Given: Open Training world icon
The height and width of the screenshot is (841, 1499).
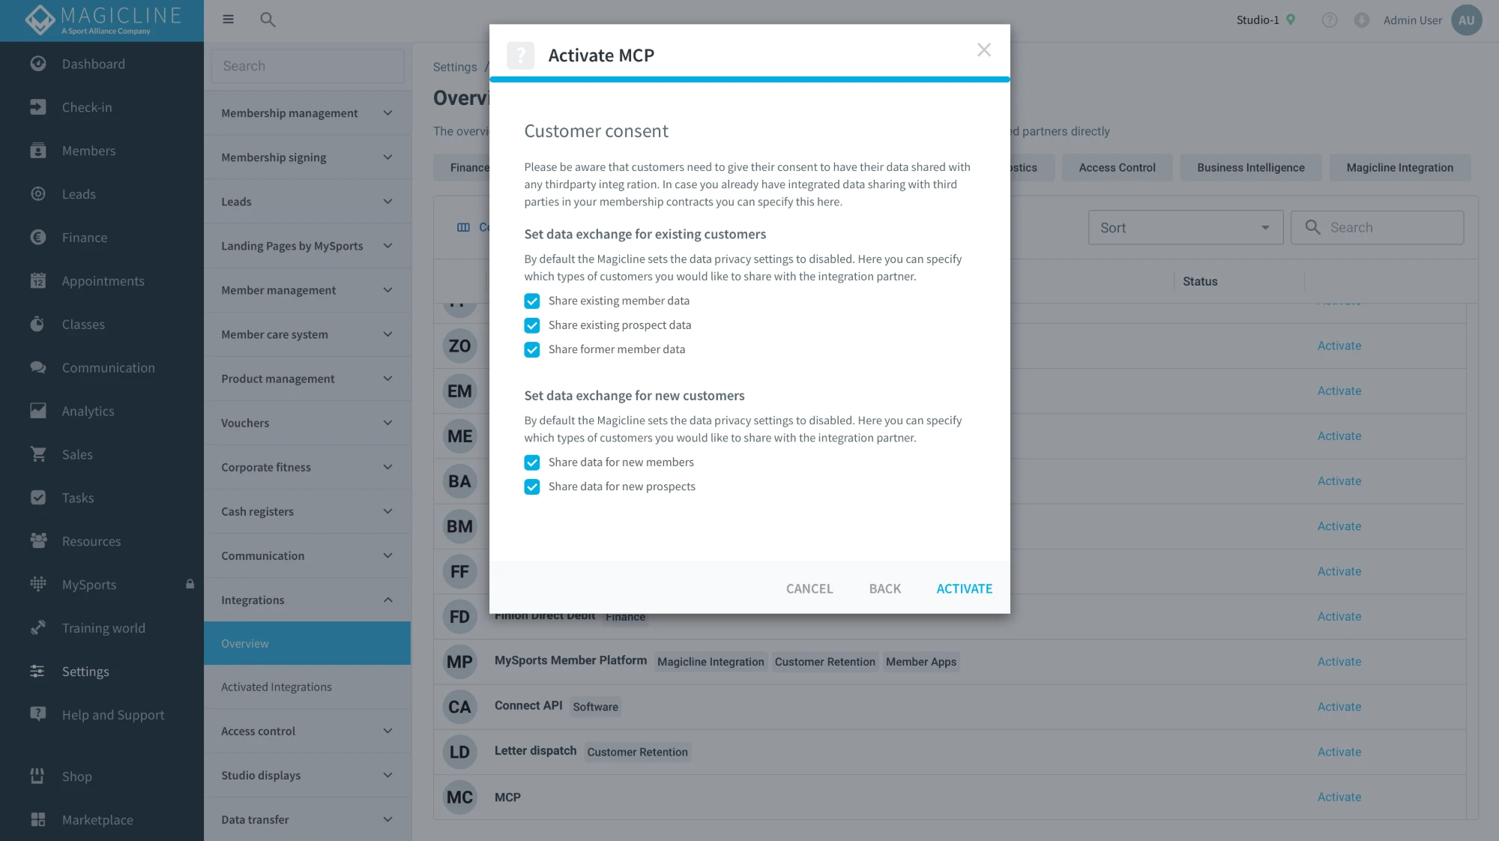Looking at the screenshot, I should (38, 628).
